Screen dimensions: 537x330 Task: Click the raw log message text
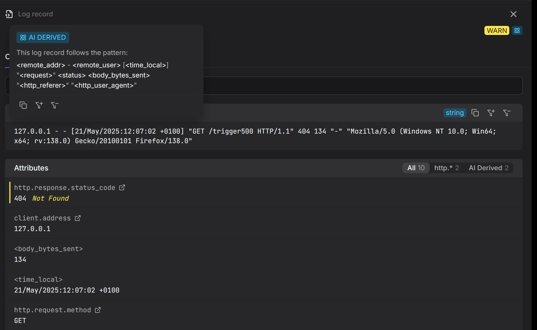(254, 136)
